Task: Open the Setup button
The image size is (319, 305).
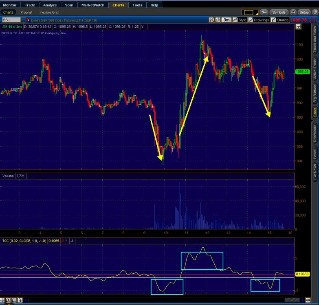Action: [304, 12]
